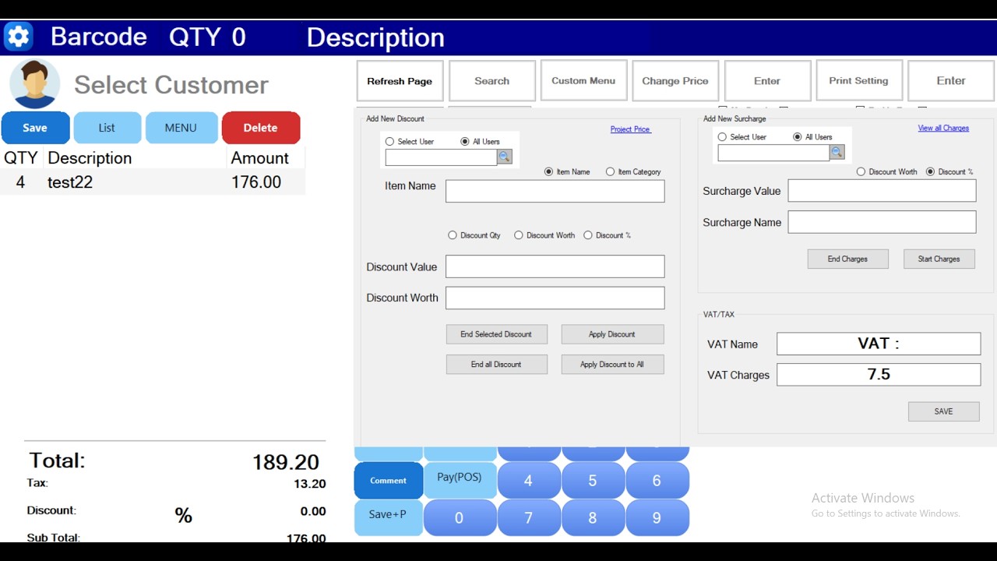The height and width of the screenshot is (561, 997).
Task: Click the Total value 189.20
Action: click(285, 462)
